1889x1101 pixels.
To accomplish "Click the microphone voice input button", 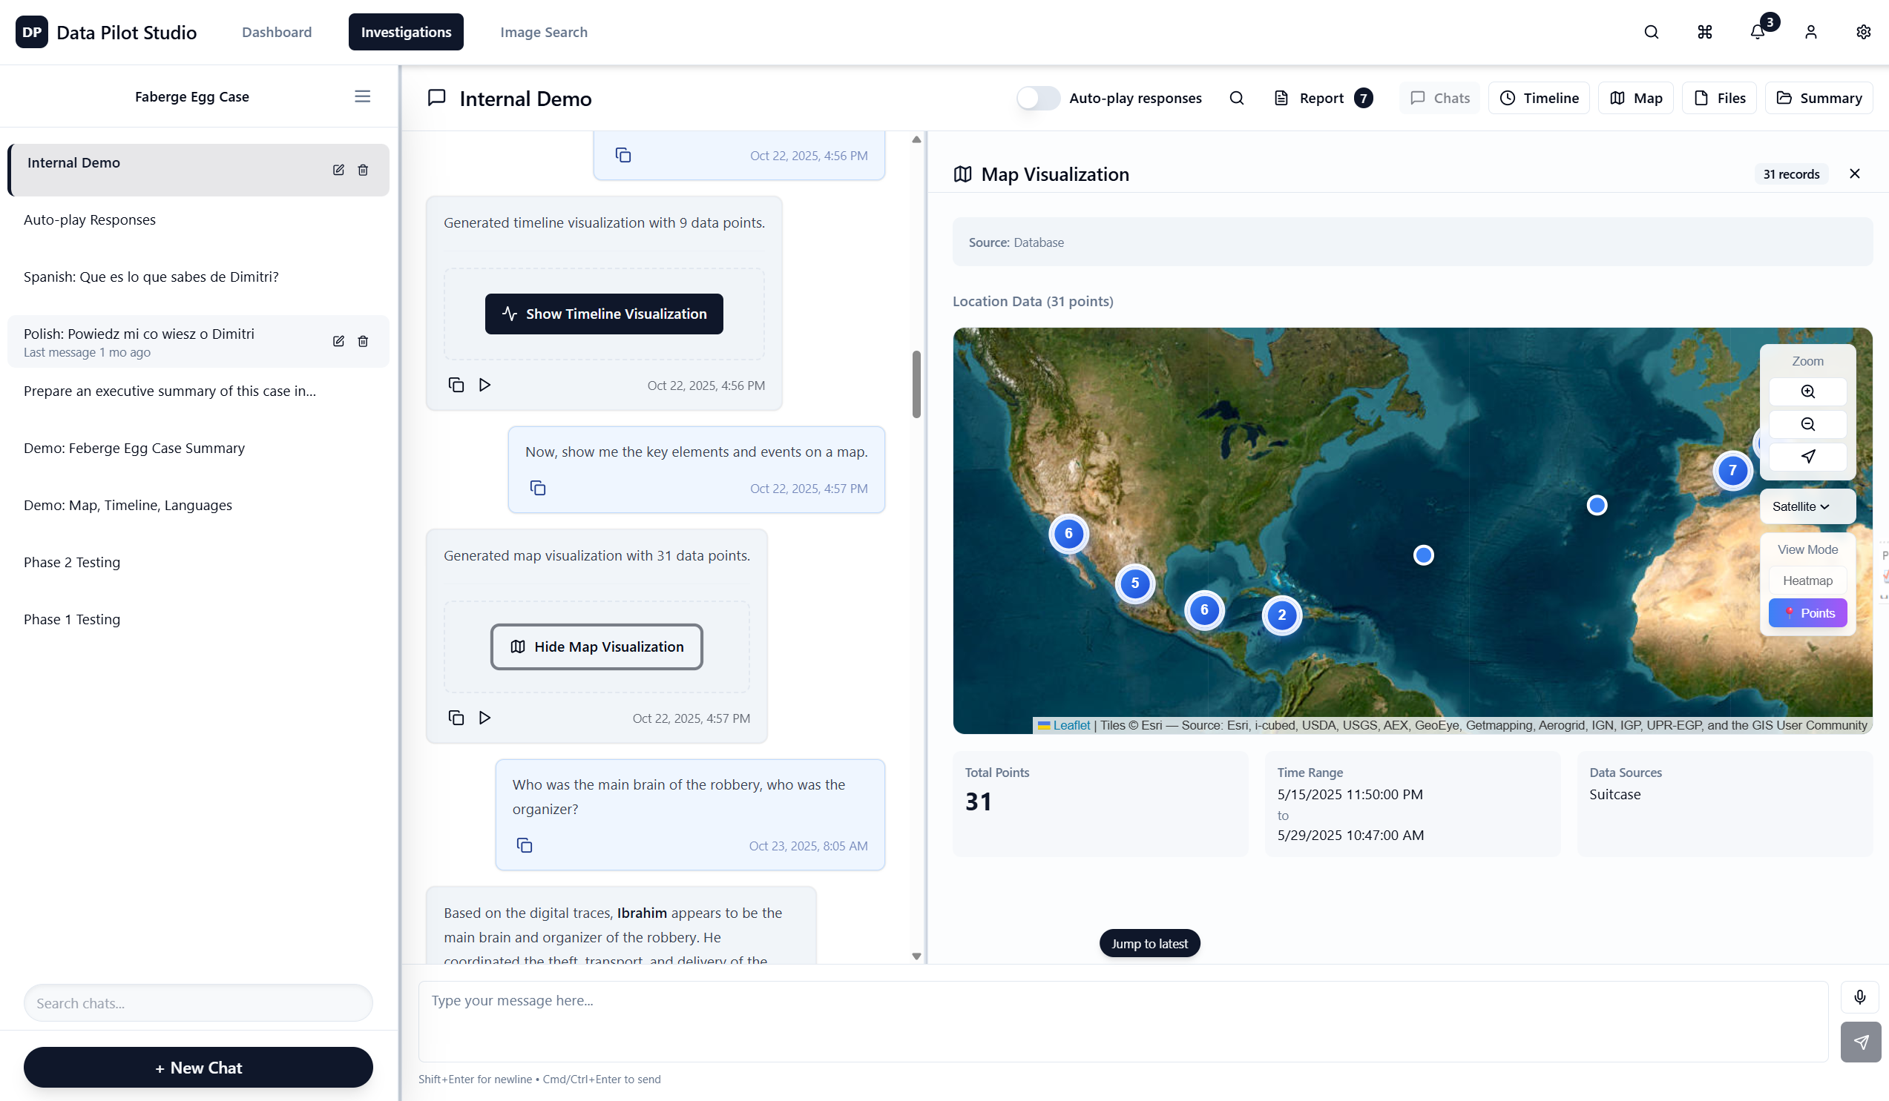I will 1860,997.
